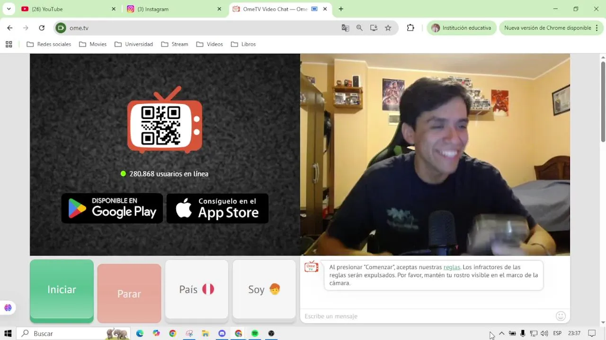Image resolution: width=606 pixels, height=340 pixels.
Task: Open the Extensions puzzle icon
Action: pos(410,28)
